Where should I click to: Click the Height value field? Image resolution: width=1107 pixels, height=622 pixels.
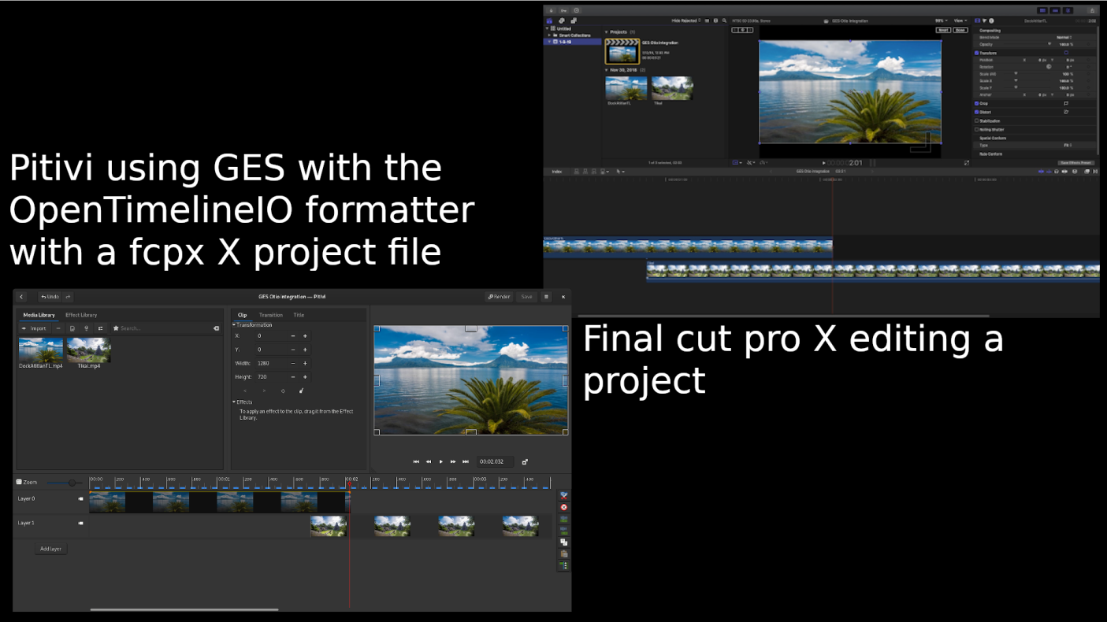[x=270, y=377]
